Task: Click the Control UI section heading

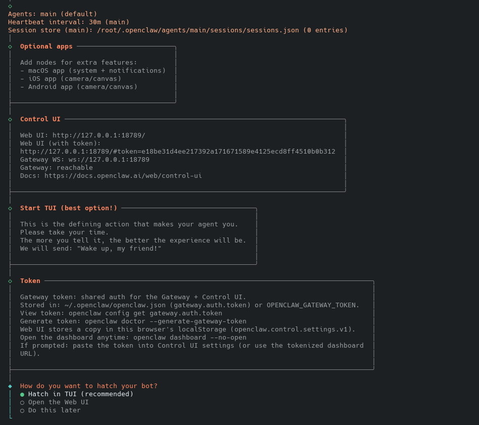Action: (40, 119)
